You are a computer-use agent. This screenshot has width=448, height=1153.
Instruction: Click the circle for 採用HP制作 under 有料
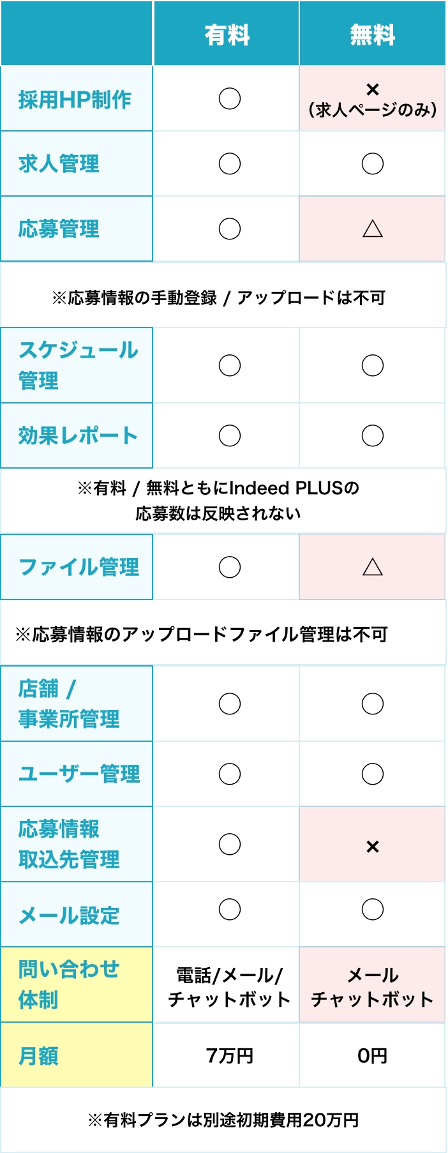(230, 99)
